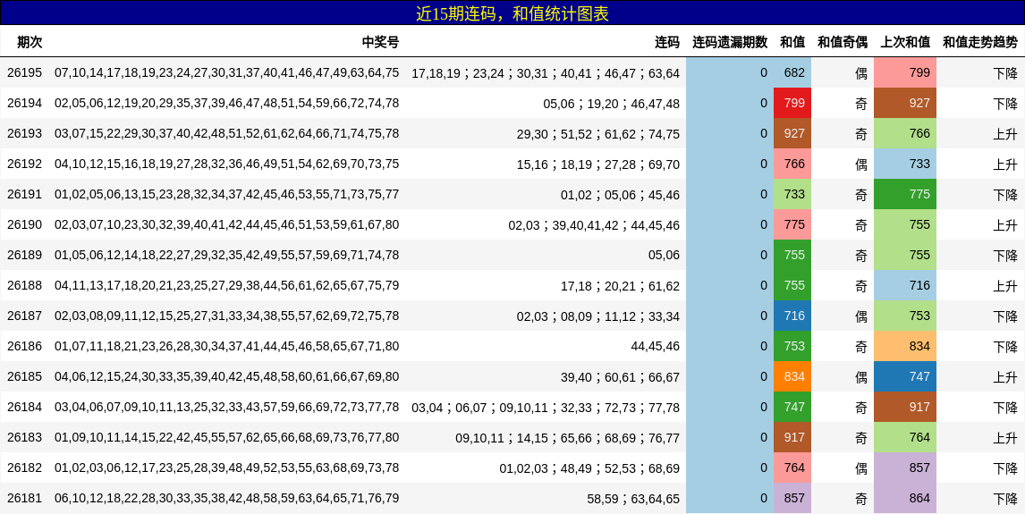Select period number 26185

(x=24, y=377)
